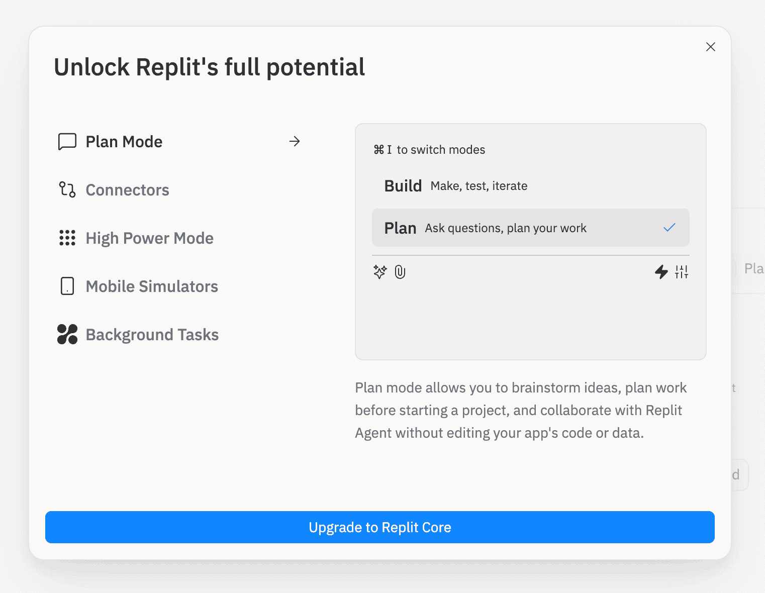Select the Mobile Simulators feature
This screenshot has width=765, height=593.
click(x=179, y=286)
